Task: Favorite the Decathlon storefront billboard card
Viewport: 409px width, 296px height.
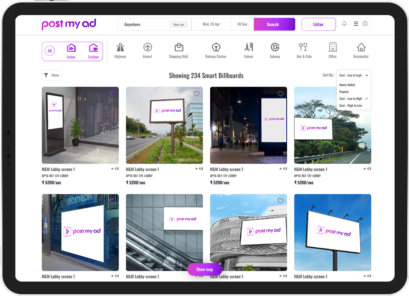Action: pyautogui.click(x=112, y=201)
